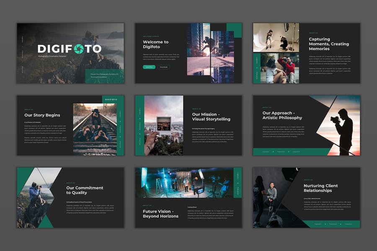377x251 pixels.
Task: Click the railway tracks photographers photo
Action: [x=95, y=129]
